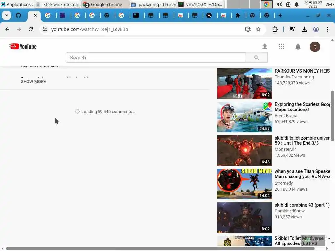Open the XFCE Applications menu
335x251 pixels.
17,4
